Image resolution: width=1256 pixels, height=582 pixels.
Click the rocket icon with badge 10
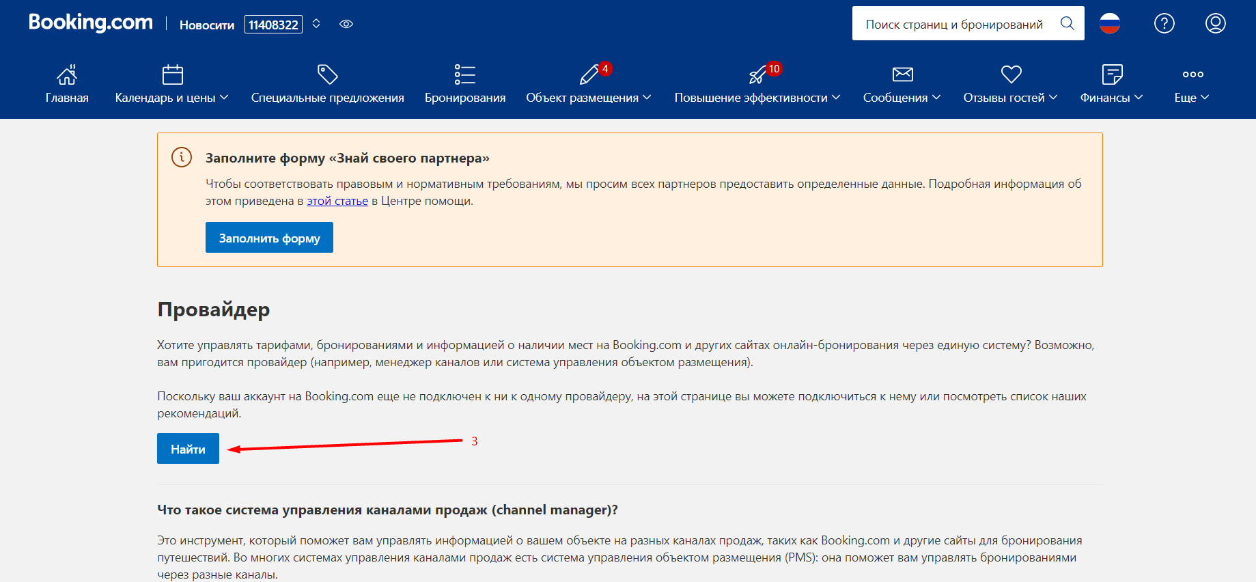point(757,74)
